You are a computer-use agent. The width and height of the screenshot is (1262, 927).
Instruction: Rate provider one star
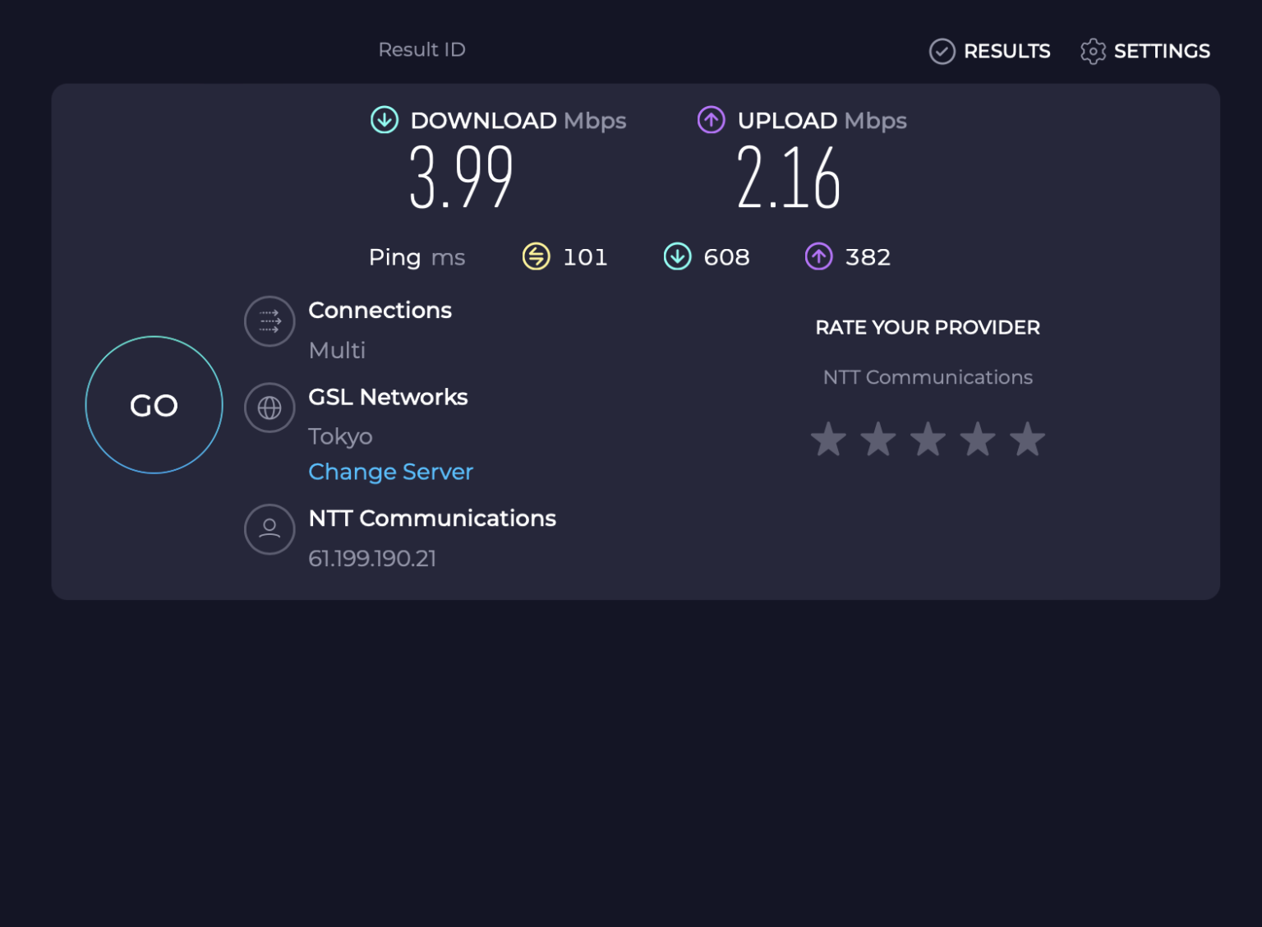point(828,439)
